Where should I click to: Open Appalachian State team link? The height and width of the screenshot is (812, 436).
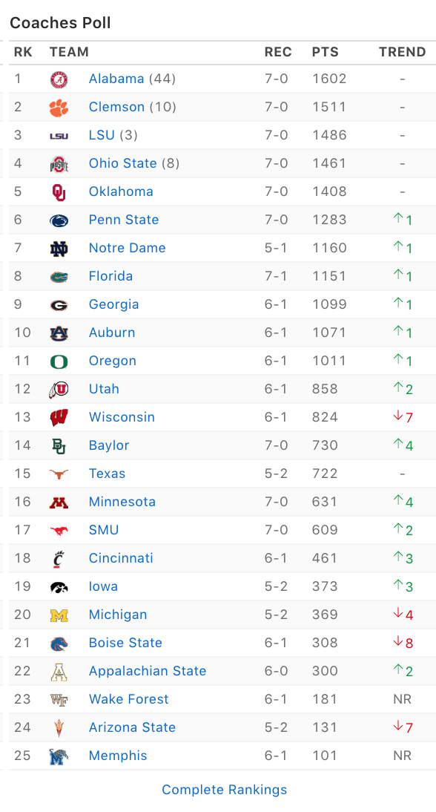pos(148,671)
